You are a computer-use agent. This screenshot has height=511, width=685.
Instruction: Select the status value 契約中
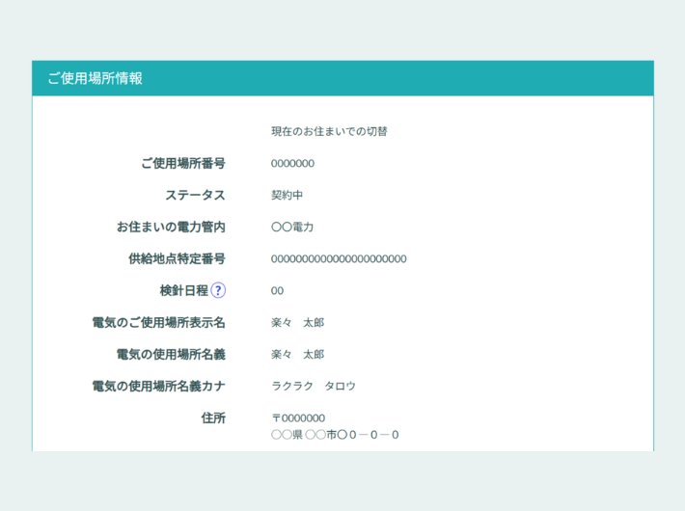[x=287, y=195]
